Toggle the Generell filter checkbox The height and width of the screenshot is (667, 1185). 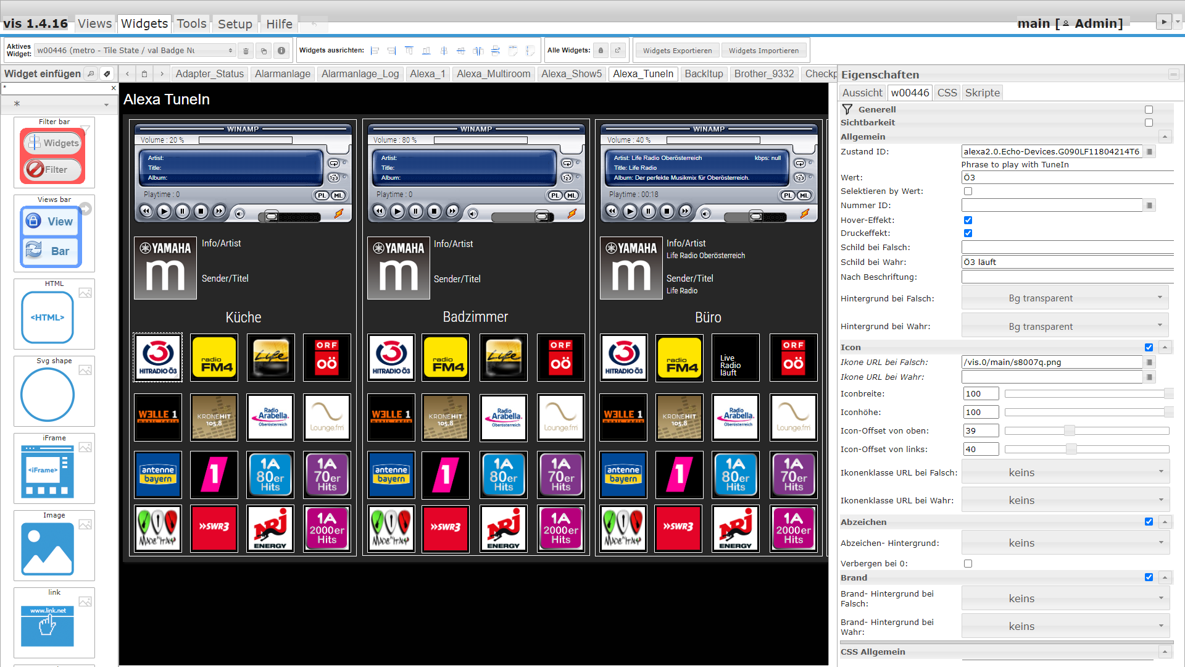pos(1149,110)
